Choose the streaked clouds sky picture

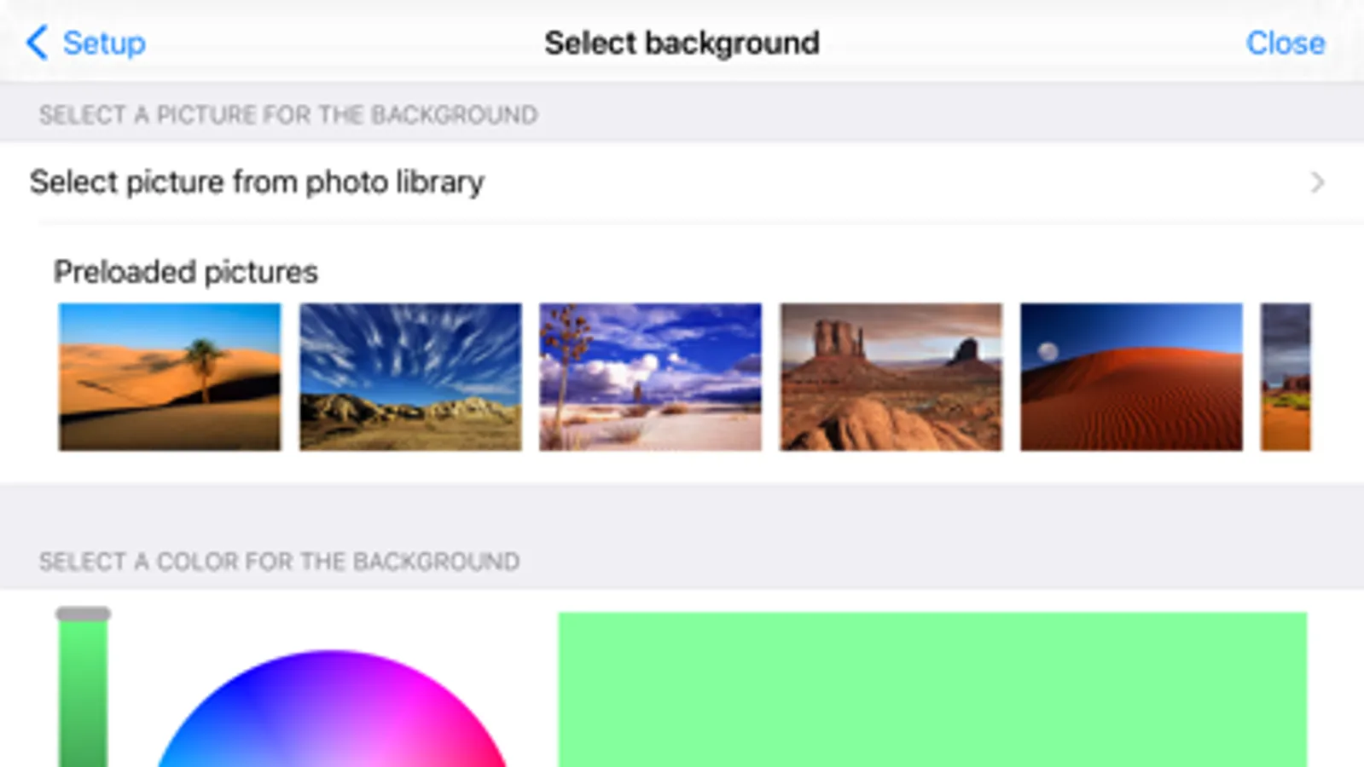(410, 377)
